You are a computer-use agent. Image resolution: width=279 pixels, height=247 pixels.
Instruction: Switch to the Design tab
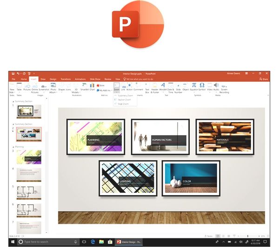point(53,79)
